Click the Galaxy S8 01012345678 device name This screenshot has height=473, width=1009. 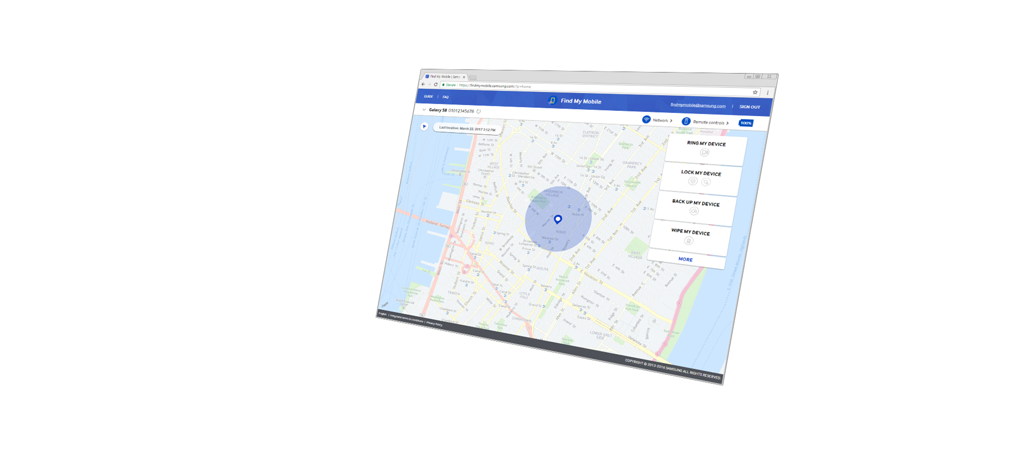pos(451,110)
